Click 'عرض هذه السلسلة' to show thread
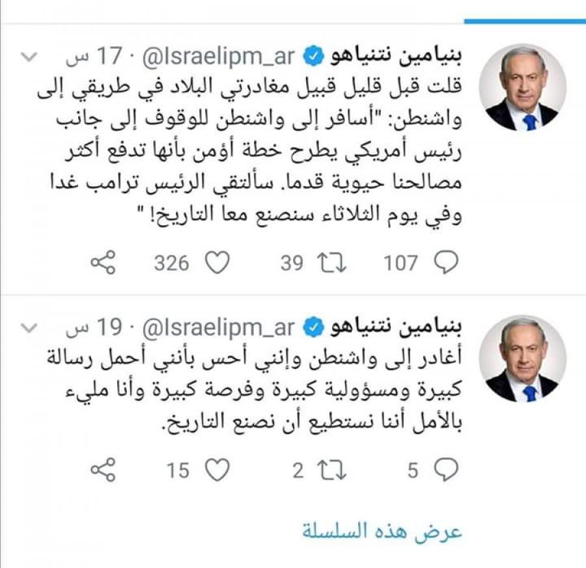The width and height of the screenshot is (586, 568). click(382, 530)
